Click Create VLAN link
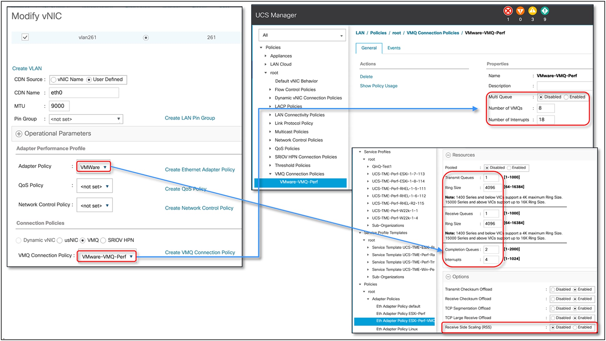Viewport: 606px width, 341px height. point(27,69)
